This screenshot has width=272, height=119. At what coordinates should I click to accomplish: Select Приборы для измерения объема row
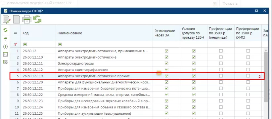[x=104, y=107]
